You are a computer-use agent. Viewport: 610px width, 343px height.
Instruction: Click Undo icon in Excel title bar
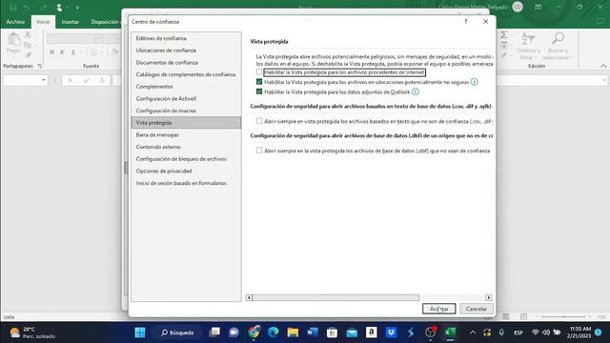click(x=27, y=8)
